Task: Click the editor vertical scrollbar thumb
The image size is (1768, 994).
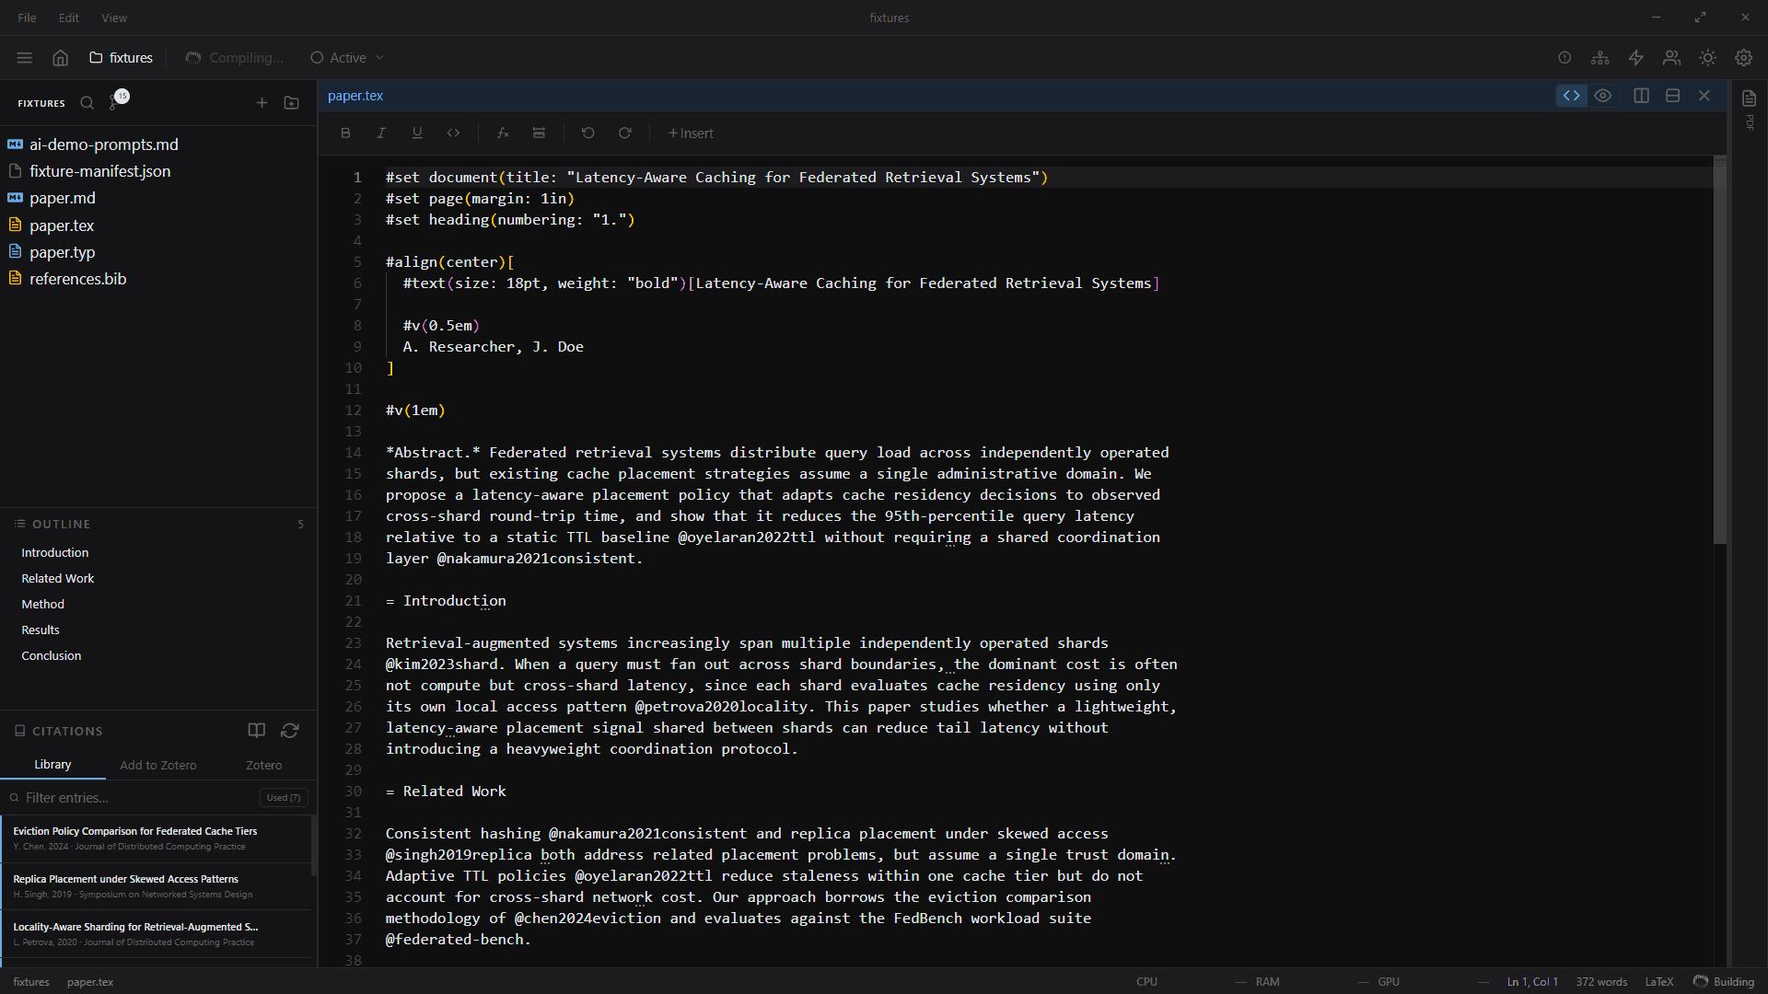Action: coord(1719,350)
